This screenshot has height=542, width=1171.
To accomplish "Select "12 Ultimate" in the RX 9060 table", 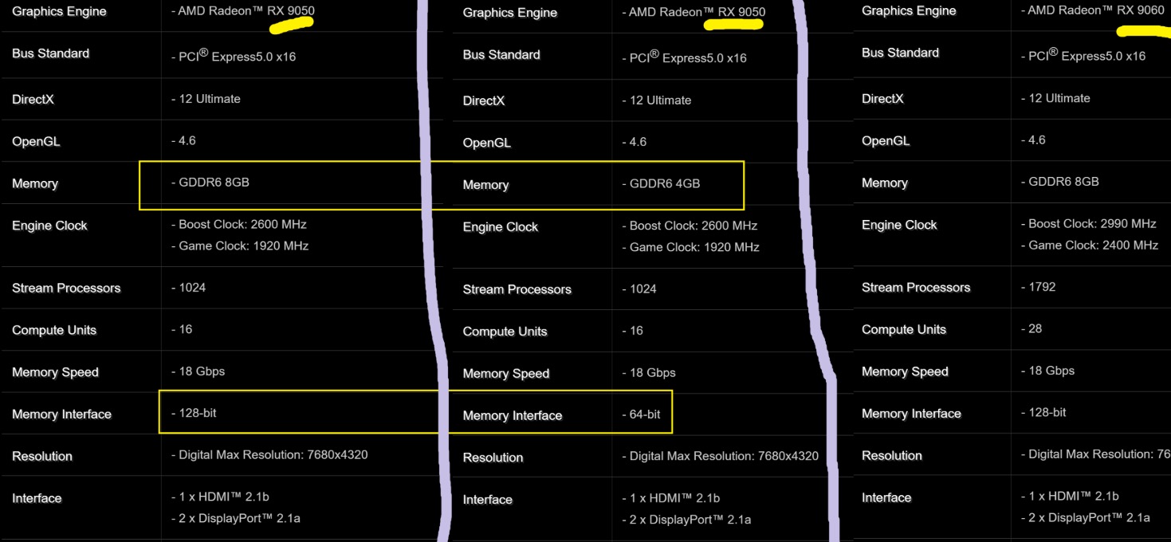I will pyautogui.click(x=1059, y=98).
